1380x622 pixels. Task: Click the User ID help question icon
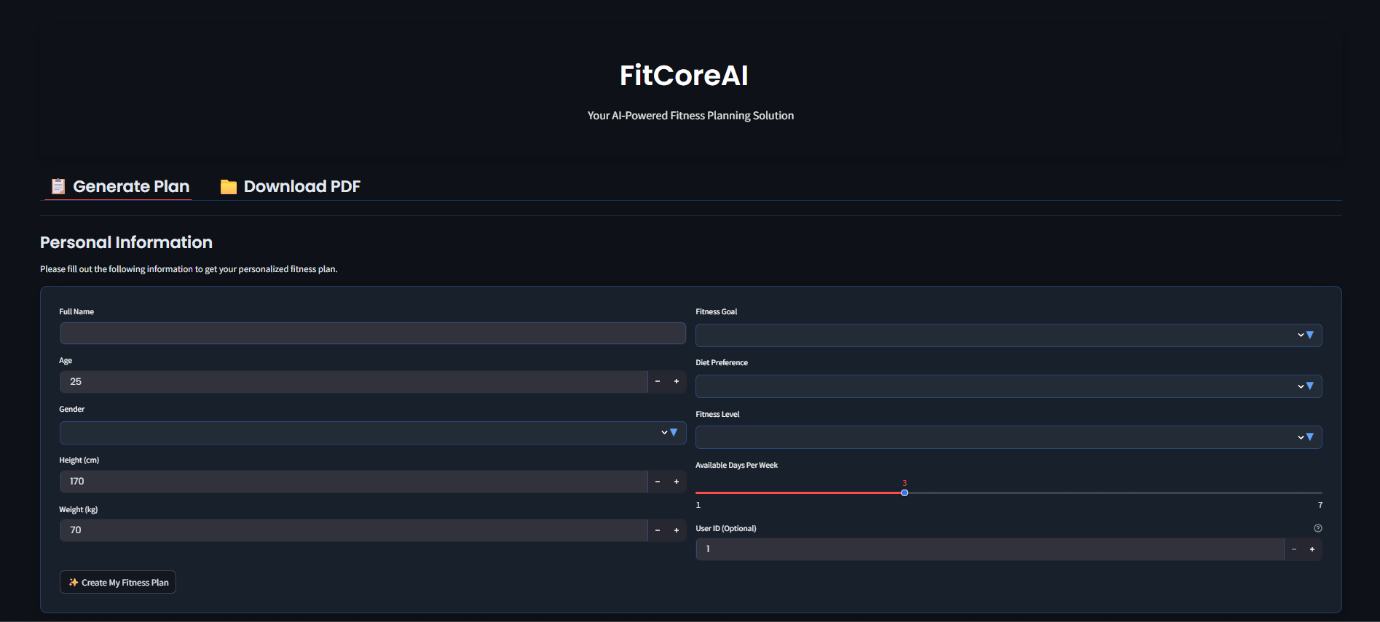coord(1318,528)
